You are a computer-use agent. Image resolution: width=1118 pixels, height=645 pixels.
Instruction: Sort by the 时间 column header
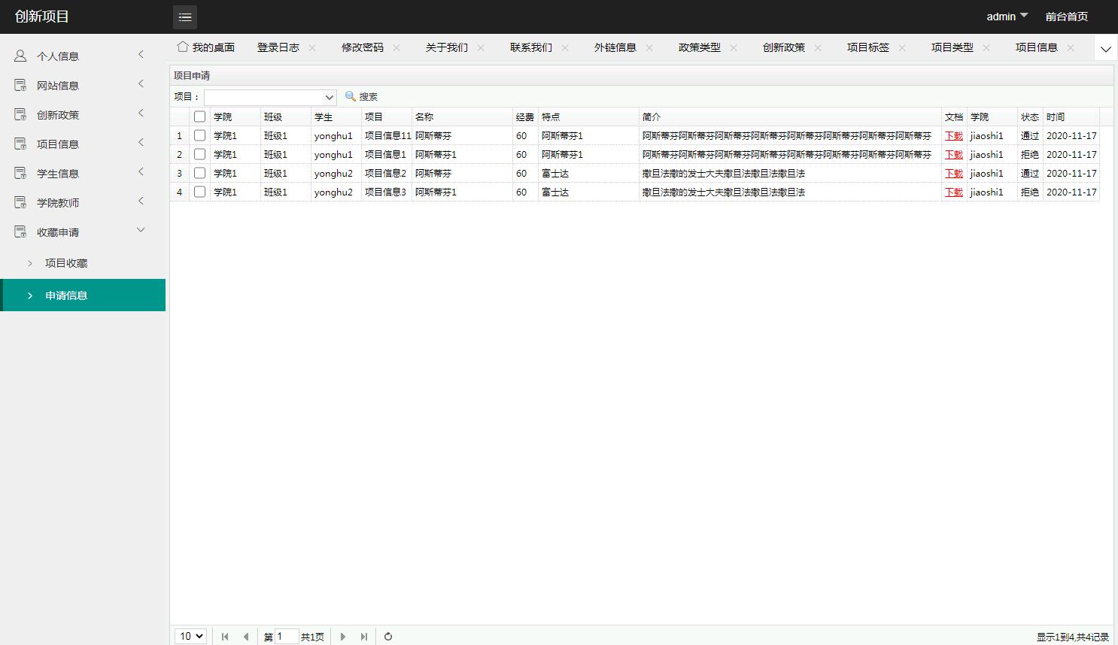[1071, 117]
